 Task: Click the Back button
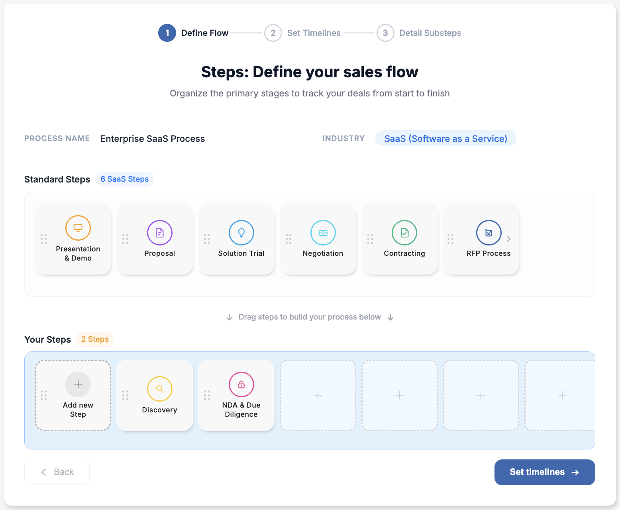point(57,472)
